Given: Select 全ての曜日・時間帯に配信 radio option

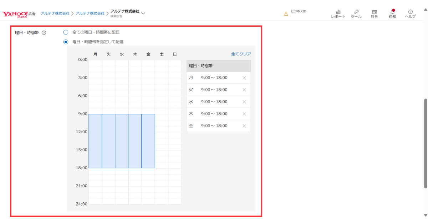Looking at the screenshot, I should pyautogui.click(x=66, y=32).
